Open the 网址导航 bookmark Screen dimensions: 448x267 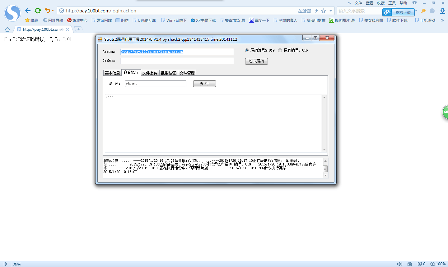point(53,20)
